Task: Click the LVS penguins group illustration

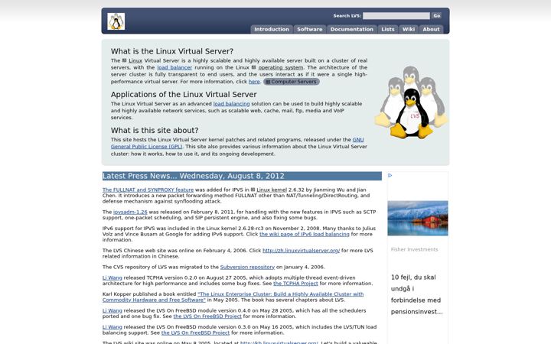Action: (x=411, y=102)
